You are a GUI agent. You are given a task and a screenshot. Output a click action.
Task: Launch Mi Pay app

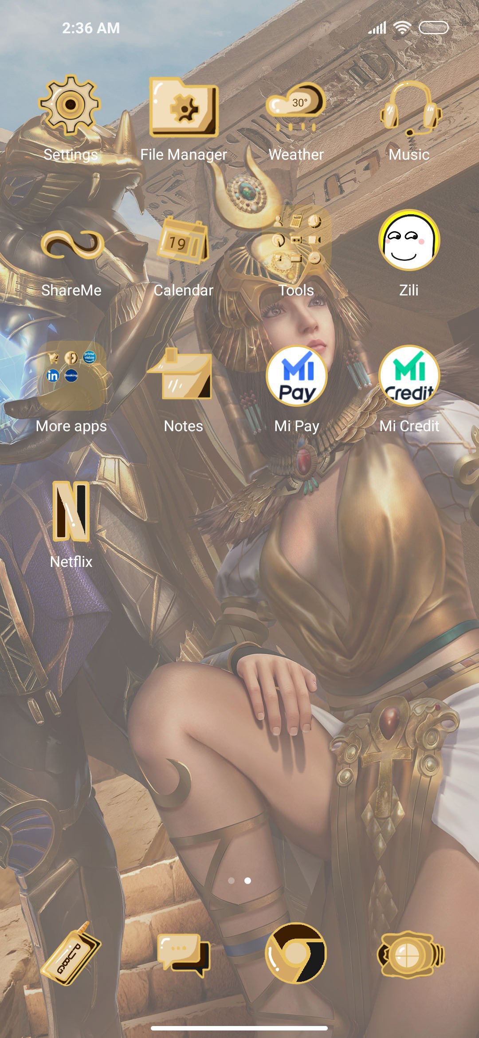click(x=296, y=376)
